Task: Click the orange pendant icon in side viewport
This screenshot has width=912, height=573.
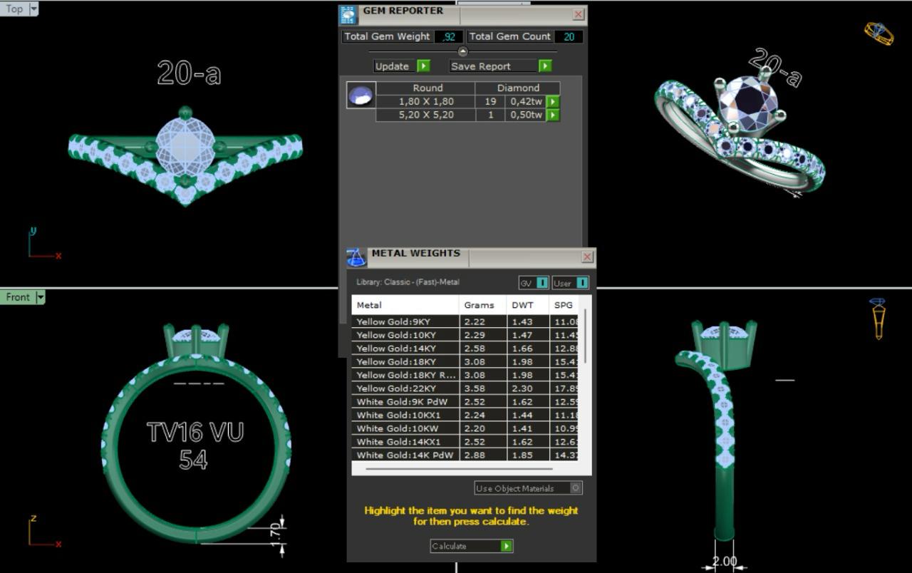Action: click(878, 319)
